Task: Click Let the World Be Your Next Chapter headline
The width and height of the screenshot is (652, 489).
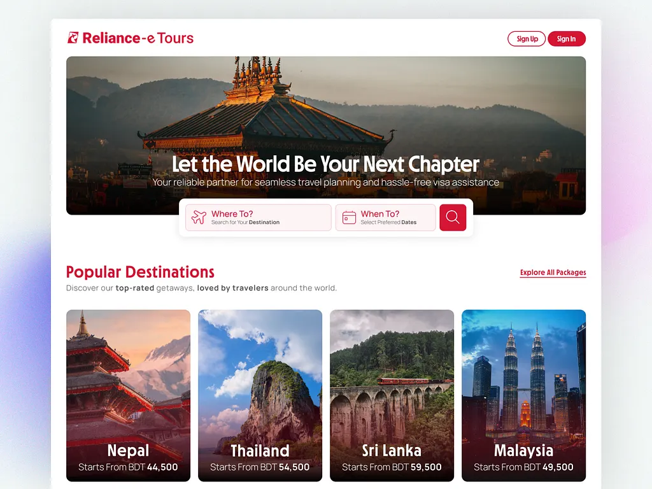Action: 325,164
